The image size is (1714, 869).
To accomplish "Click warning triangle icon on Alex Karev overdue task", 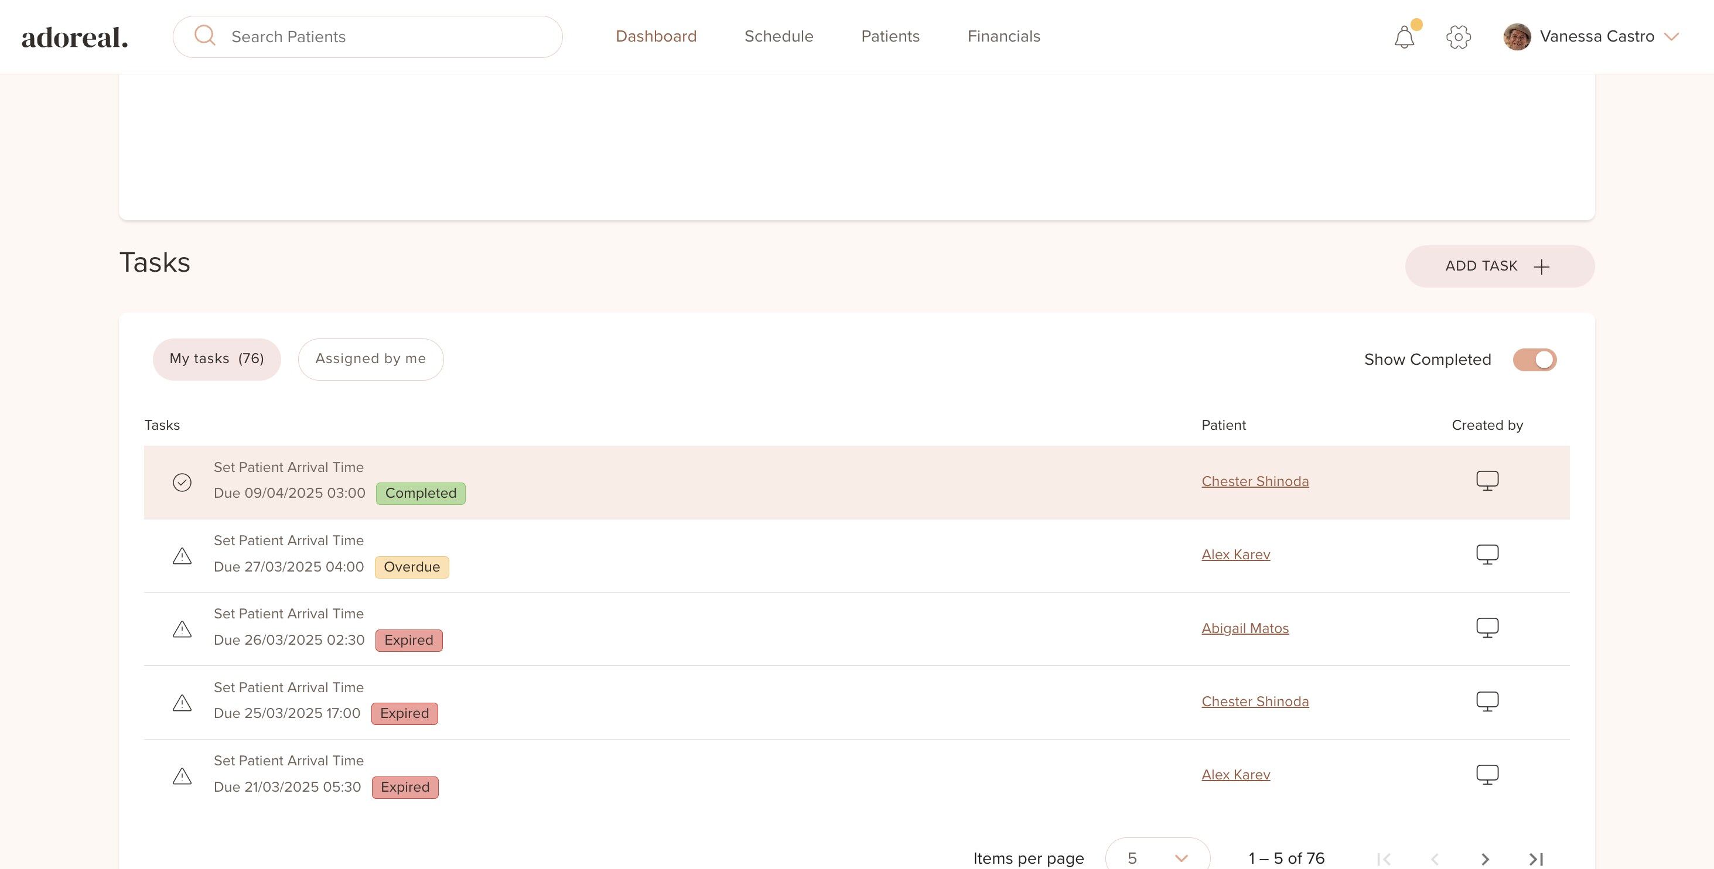I will click(x=182, y=556).
